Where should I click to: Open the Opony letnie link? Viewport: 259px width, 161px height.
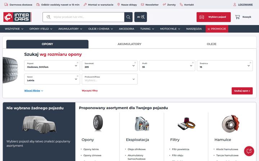pos(91,149)
